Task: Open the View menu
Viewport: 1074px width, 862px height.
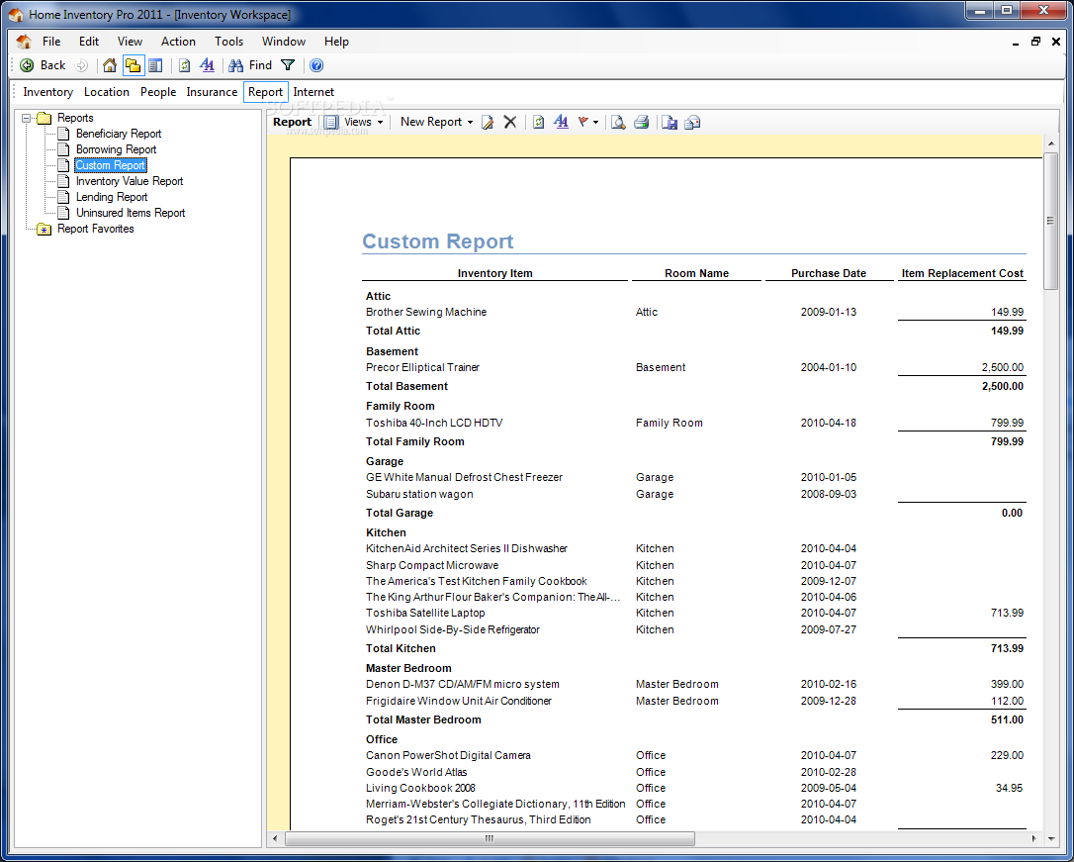Action: (130, 42)
